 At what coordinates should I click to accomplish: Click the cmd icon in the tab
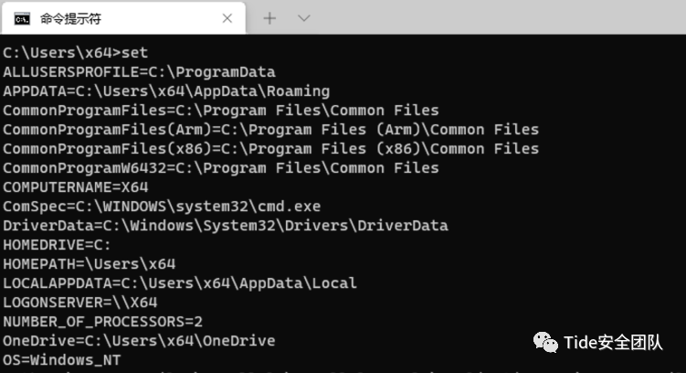[22, 19]
